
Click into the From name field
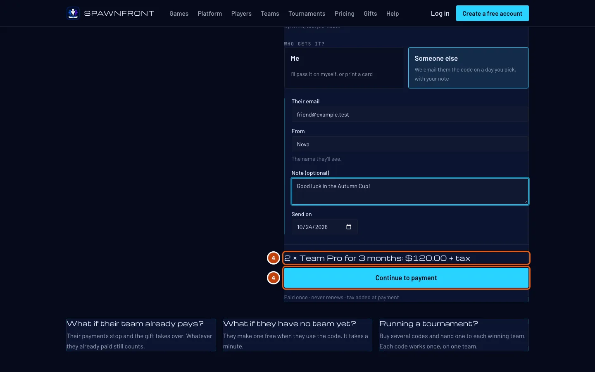(x=410, y=144)
